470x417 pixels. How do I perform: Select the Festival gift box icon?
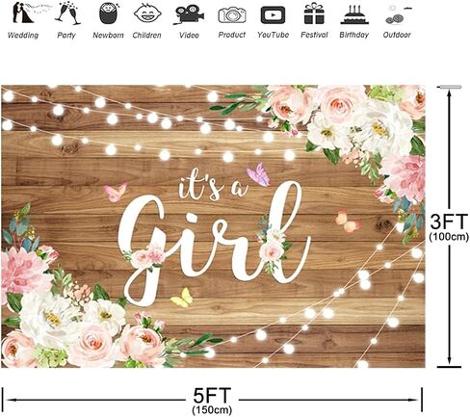click(x=314, y=13)
